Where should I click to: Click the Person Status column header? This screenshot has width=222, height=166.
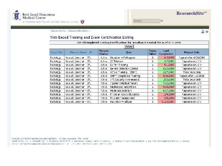point(104,52)
